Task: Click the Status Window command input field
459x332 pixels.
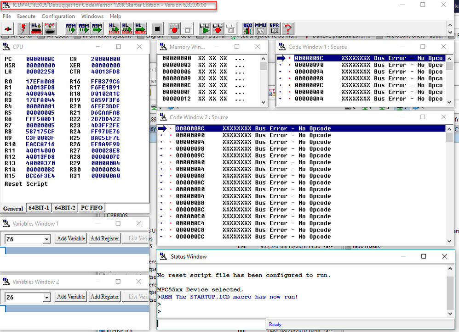Action: 211,324
